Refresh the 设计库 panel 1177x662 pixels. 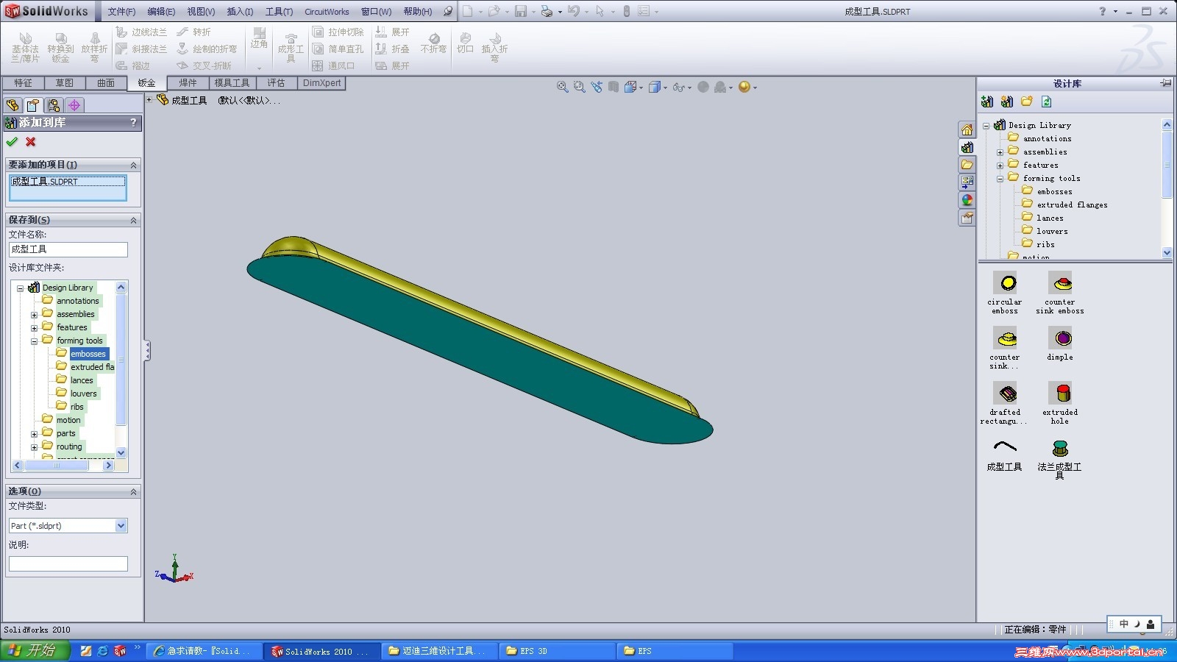(x=1047, y=102)
